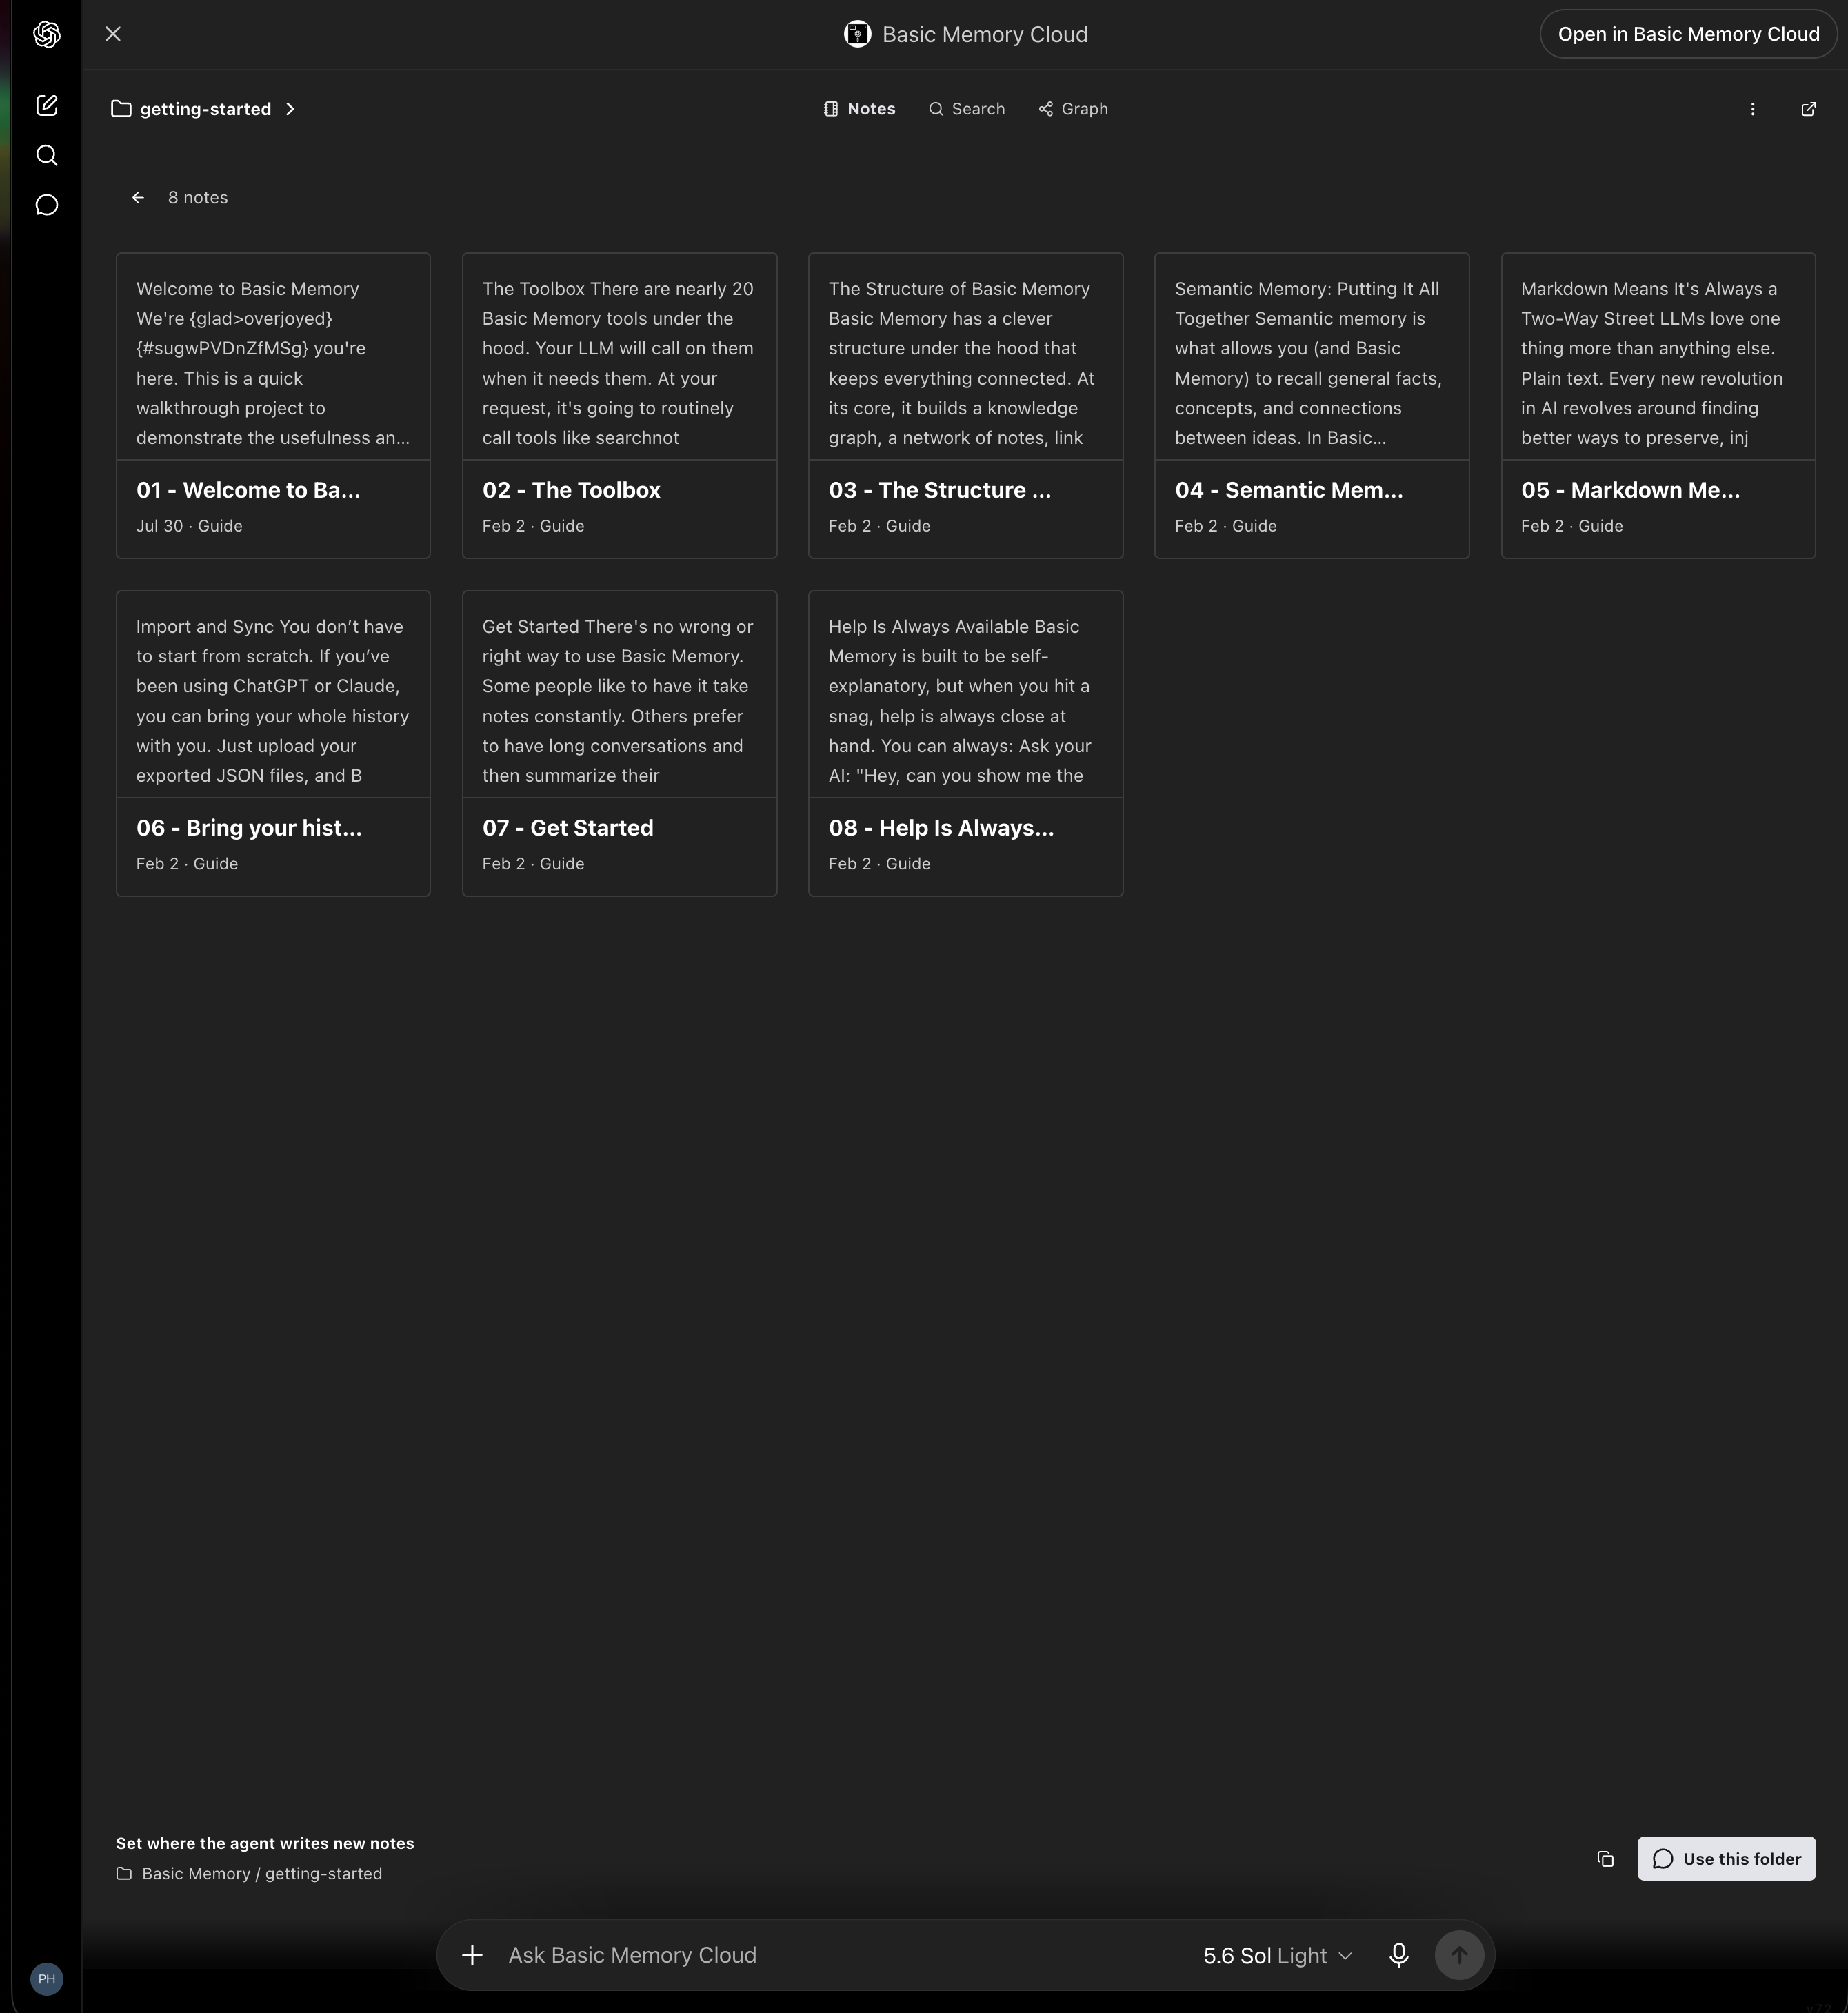The image size is (1848, 2013).
Task: Open note 01 - Welcome to Ba...
Action: click(x=273, y=406)
